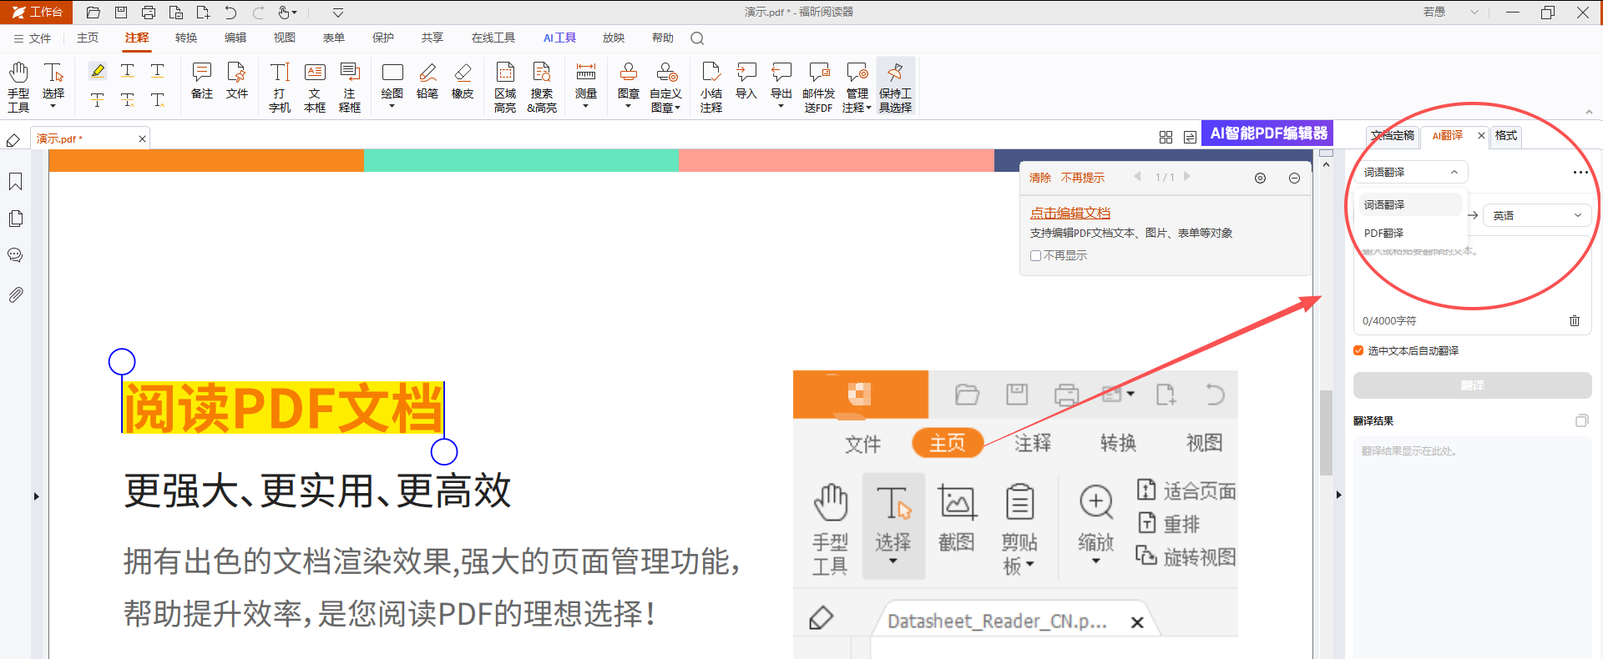1603x659 pixels.
Task: Open the bookmark panel in left sidebar
Action: point(16,182)
